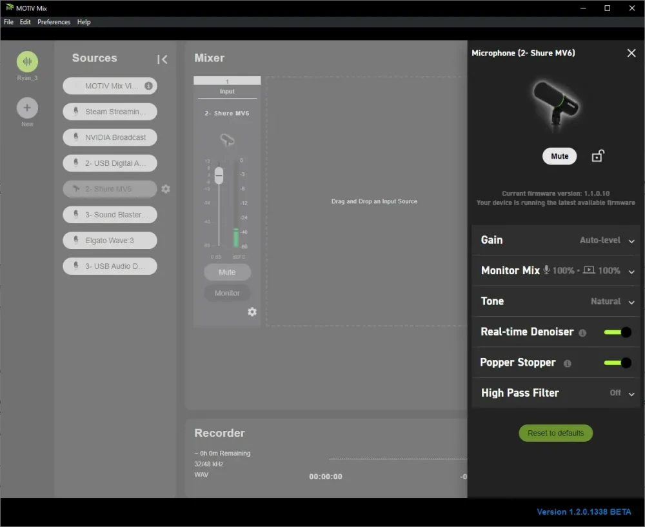Open mixer channel settings gear
645x527 pixels.
click(252, 312)
